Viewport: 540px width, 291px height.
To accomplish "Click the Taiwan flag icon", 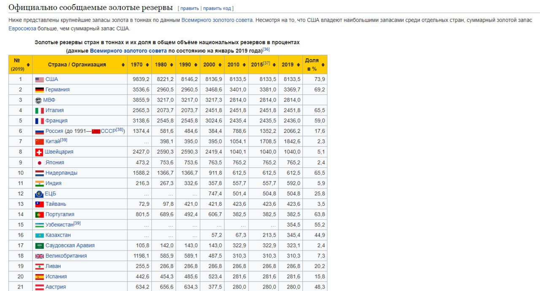I will [x=39, y=204].
